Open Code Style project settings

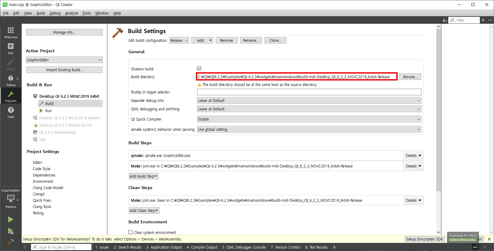42,169
